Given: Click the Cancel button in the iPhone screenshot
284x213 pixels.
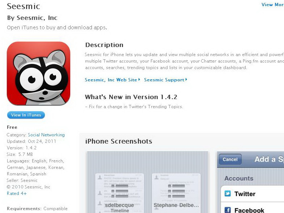Looking at the screenshot, I should 230,159.
